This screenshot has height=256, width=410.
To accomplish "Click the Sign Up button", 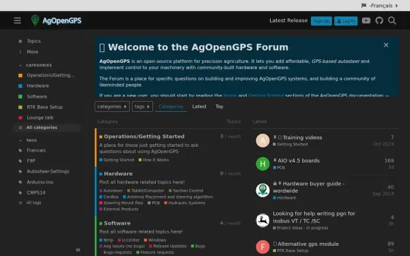I will (321, 21).
